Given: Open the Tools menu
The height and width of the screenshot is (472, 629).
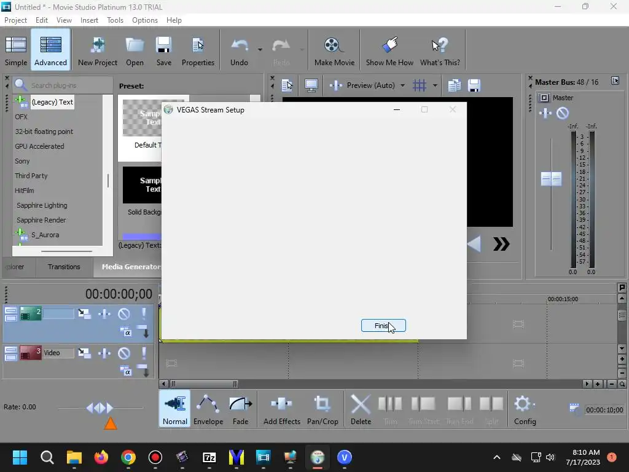Looking at the screenshot, I should (x=115, y=20).
